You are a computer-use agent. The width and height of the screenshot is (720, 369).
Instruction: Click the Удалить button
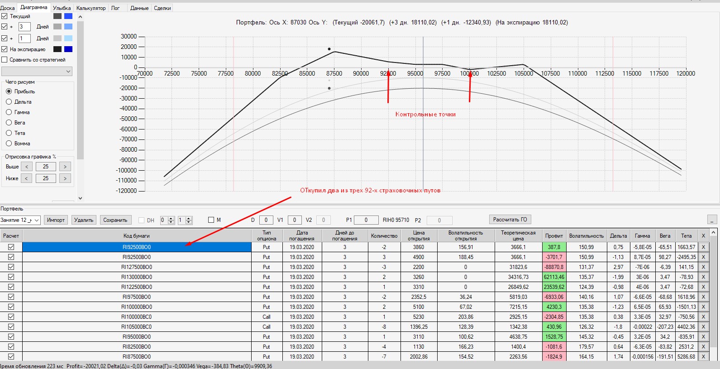(x=84, y=220)
